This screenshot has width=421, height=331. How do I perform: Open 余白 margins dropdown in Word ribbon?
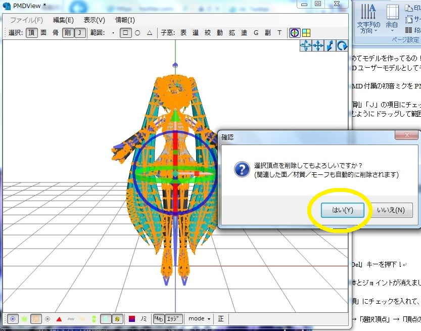click(392, 19)
